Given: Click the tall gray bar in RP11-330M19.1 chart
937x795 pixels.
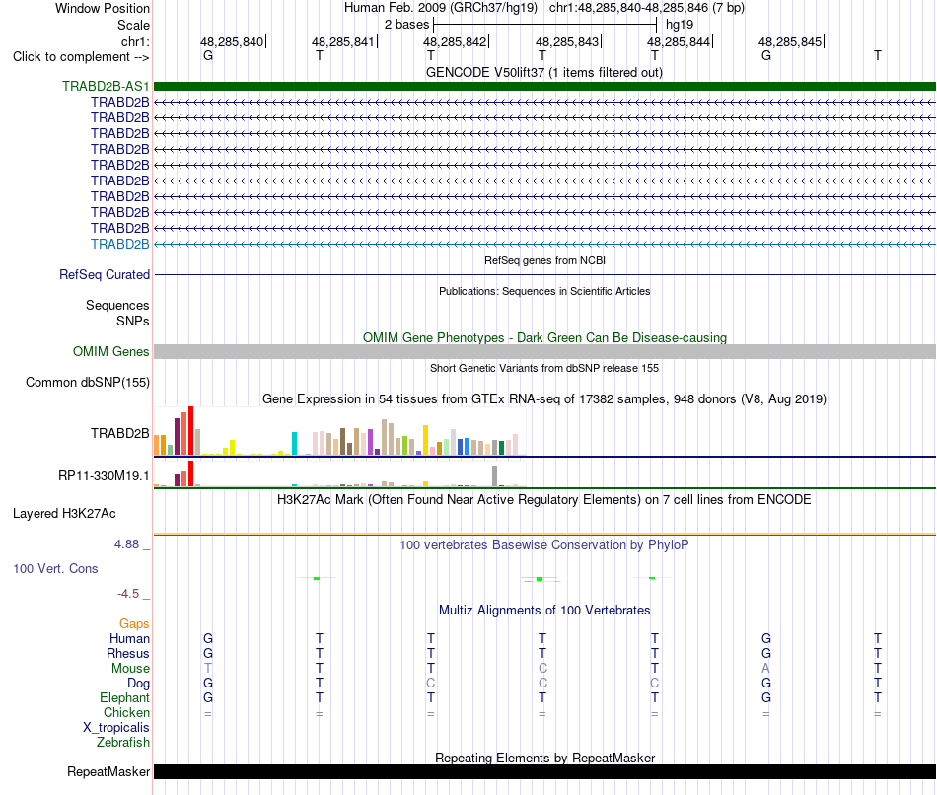Looking at the screenshot, I should [494, 475].
